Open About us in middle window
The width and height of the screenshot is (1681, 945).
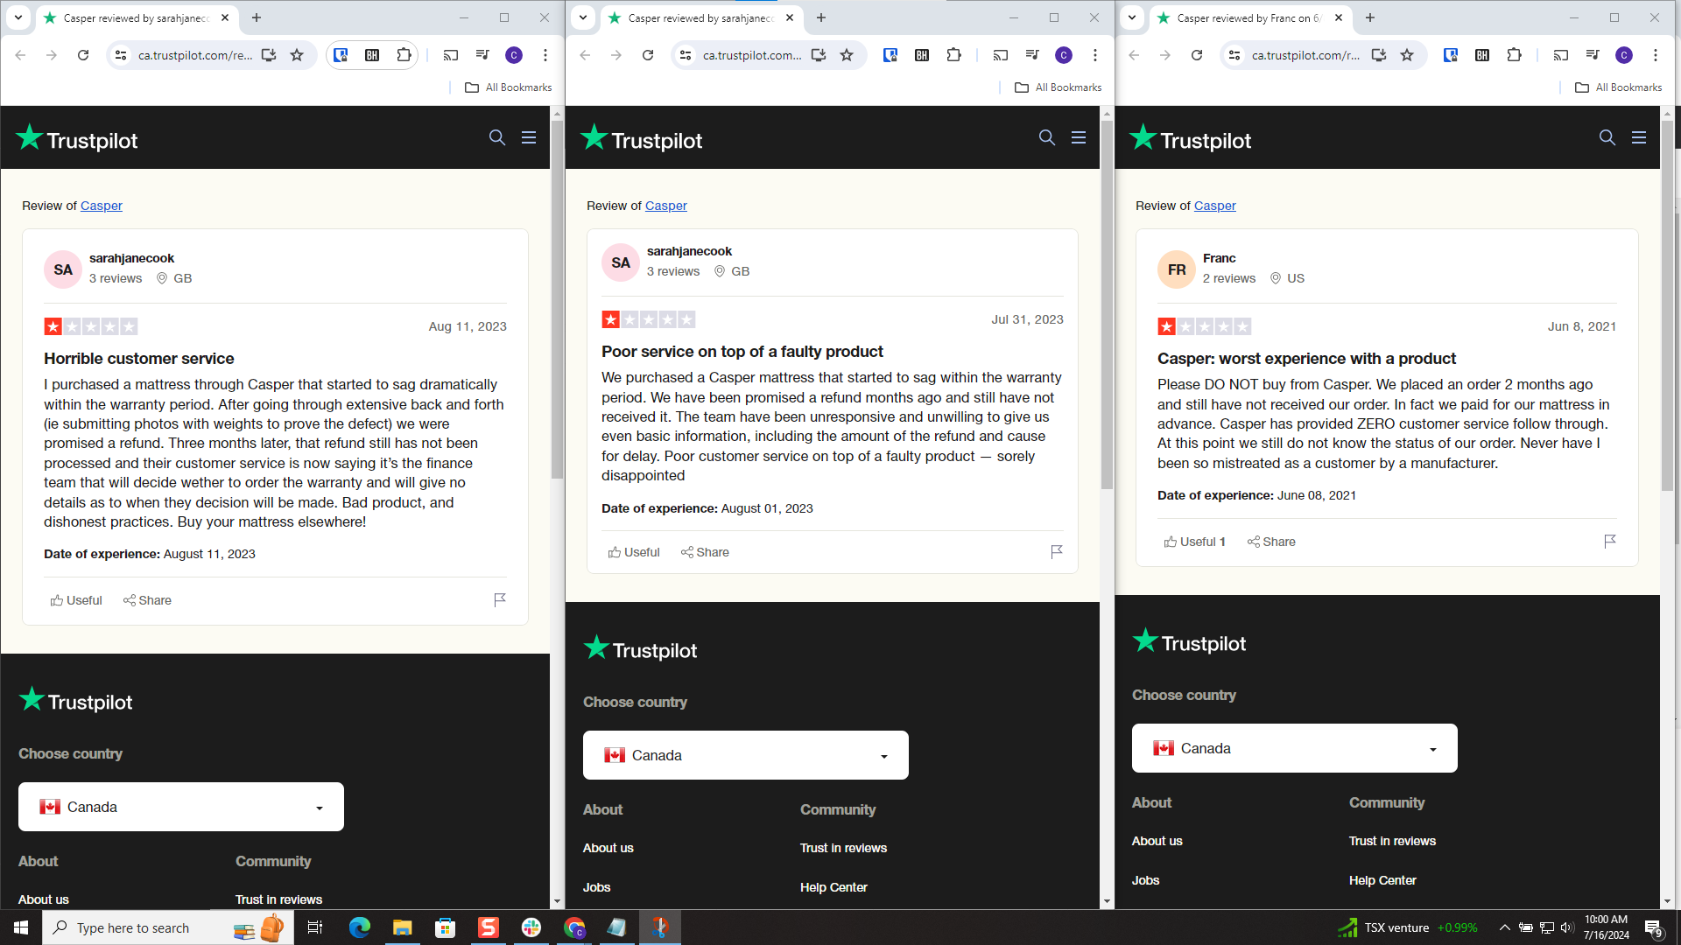(608, 848)
